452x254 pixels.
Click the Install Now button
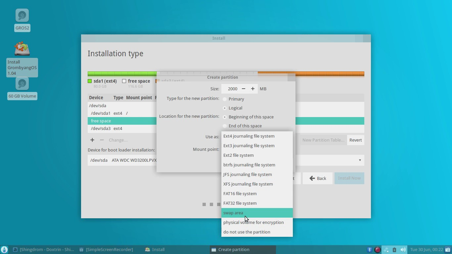[x=349, y=178]
